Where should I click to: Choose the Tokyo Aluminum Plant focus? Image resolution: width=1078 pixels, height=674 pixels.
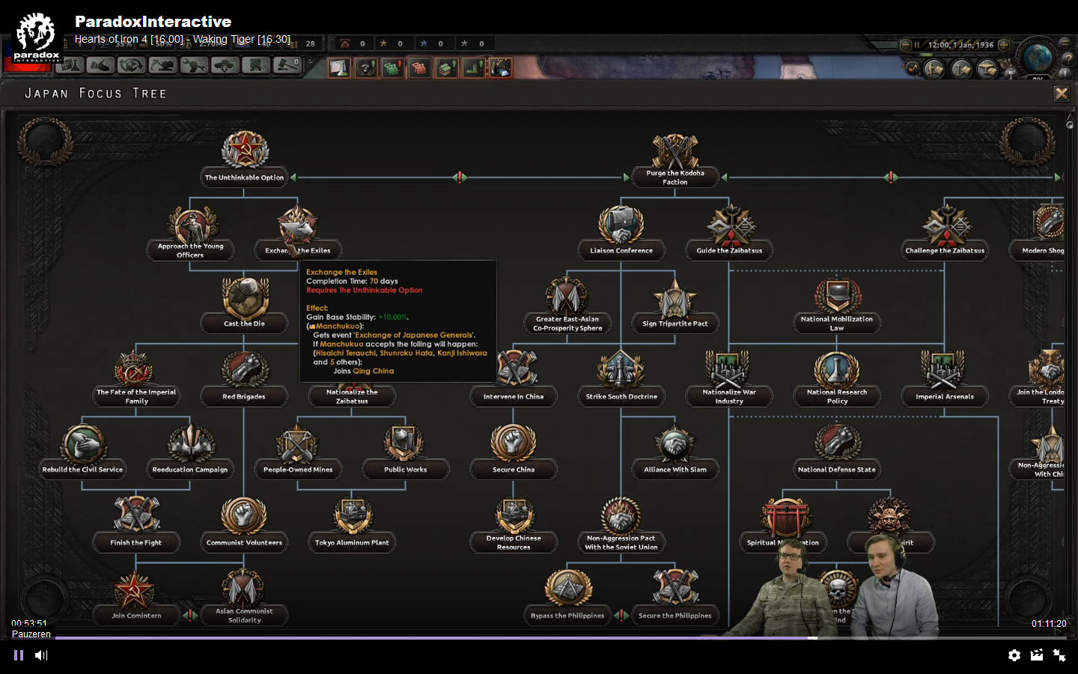352,517
